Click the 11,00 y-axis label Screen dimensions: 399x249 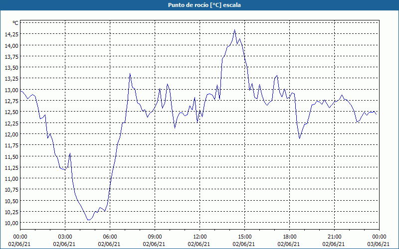point(11,179)
